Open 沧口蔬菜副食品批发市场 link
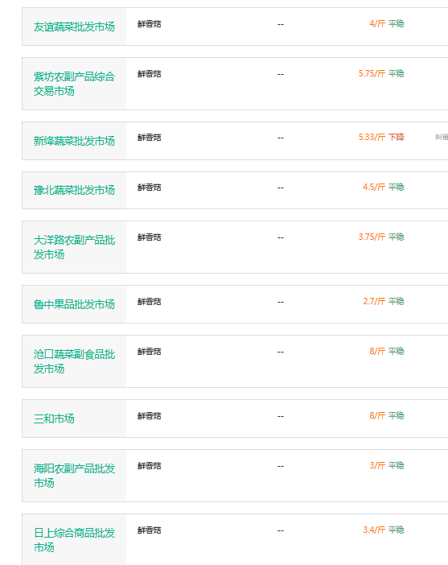Screen dimensions: 448x565 point(74,361)
